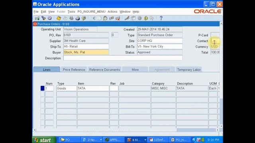
Task: Click the Switch Responsibilities toolbar icon
Action: [71, 18]
